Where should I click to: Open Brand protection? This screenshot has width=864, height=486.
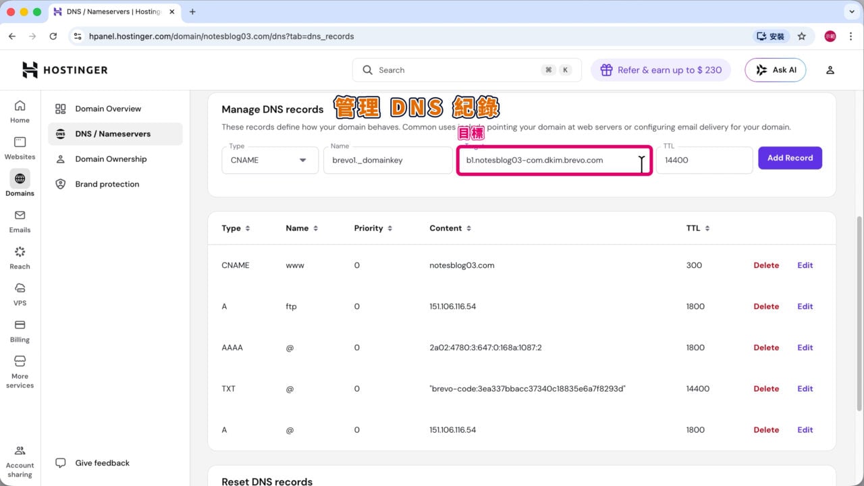(115, 184)
